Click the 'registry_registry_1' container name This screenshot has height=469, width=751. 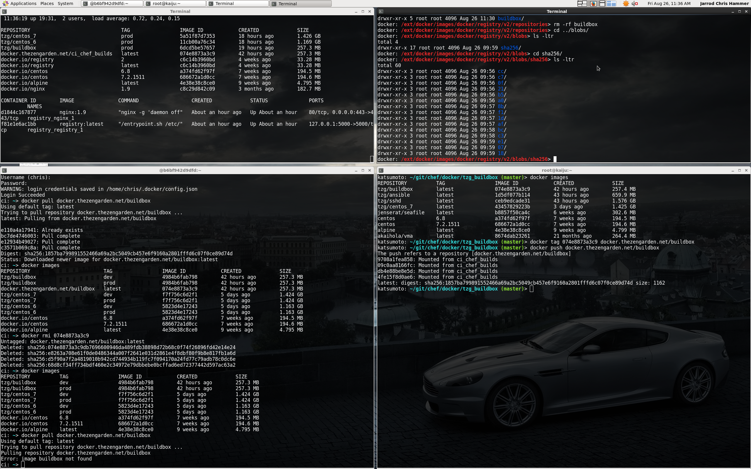tap(55, 130)
